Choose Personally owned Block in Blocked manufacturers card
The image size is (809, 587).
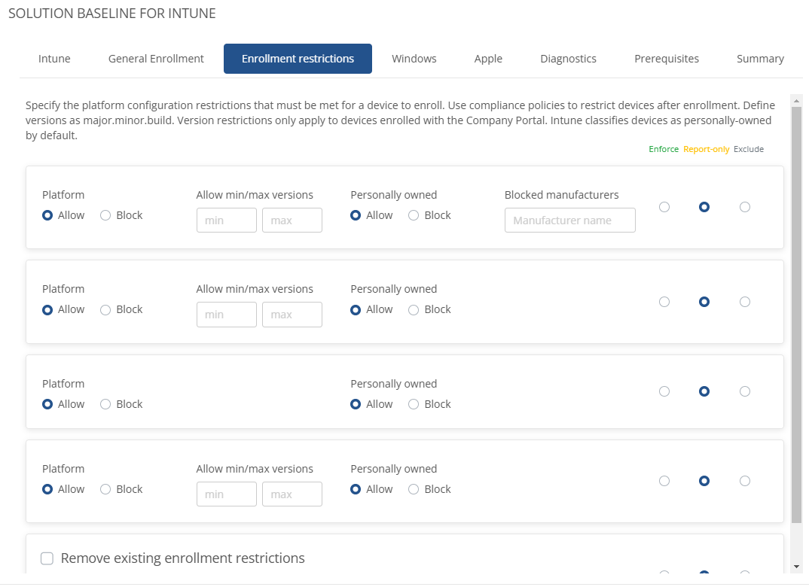pos(414,215)
